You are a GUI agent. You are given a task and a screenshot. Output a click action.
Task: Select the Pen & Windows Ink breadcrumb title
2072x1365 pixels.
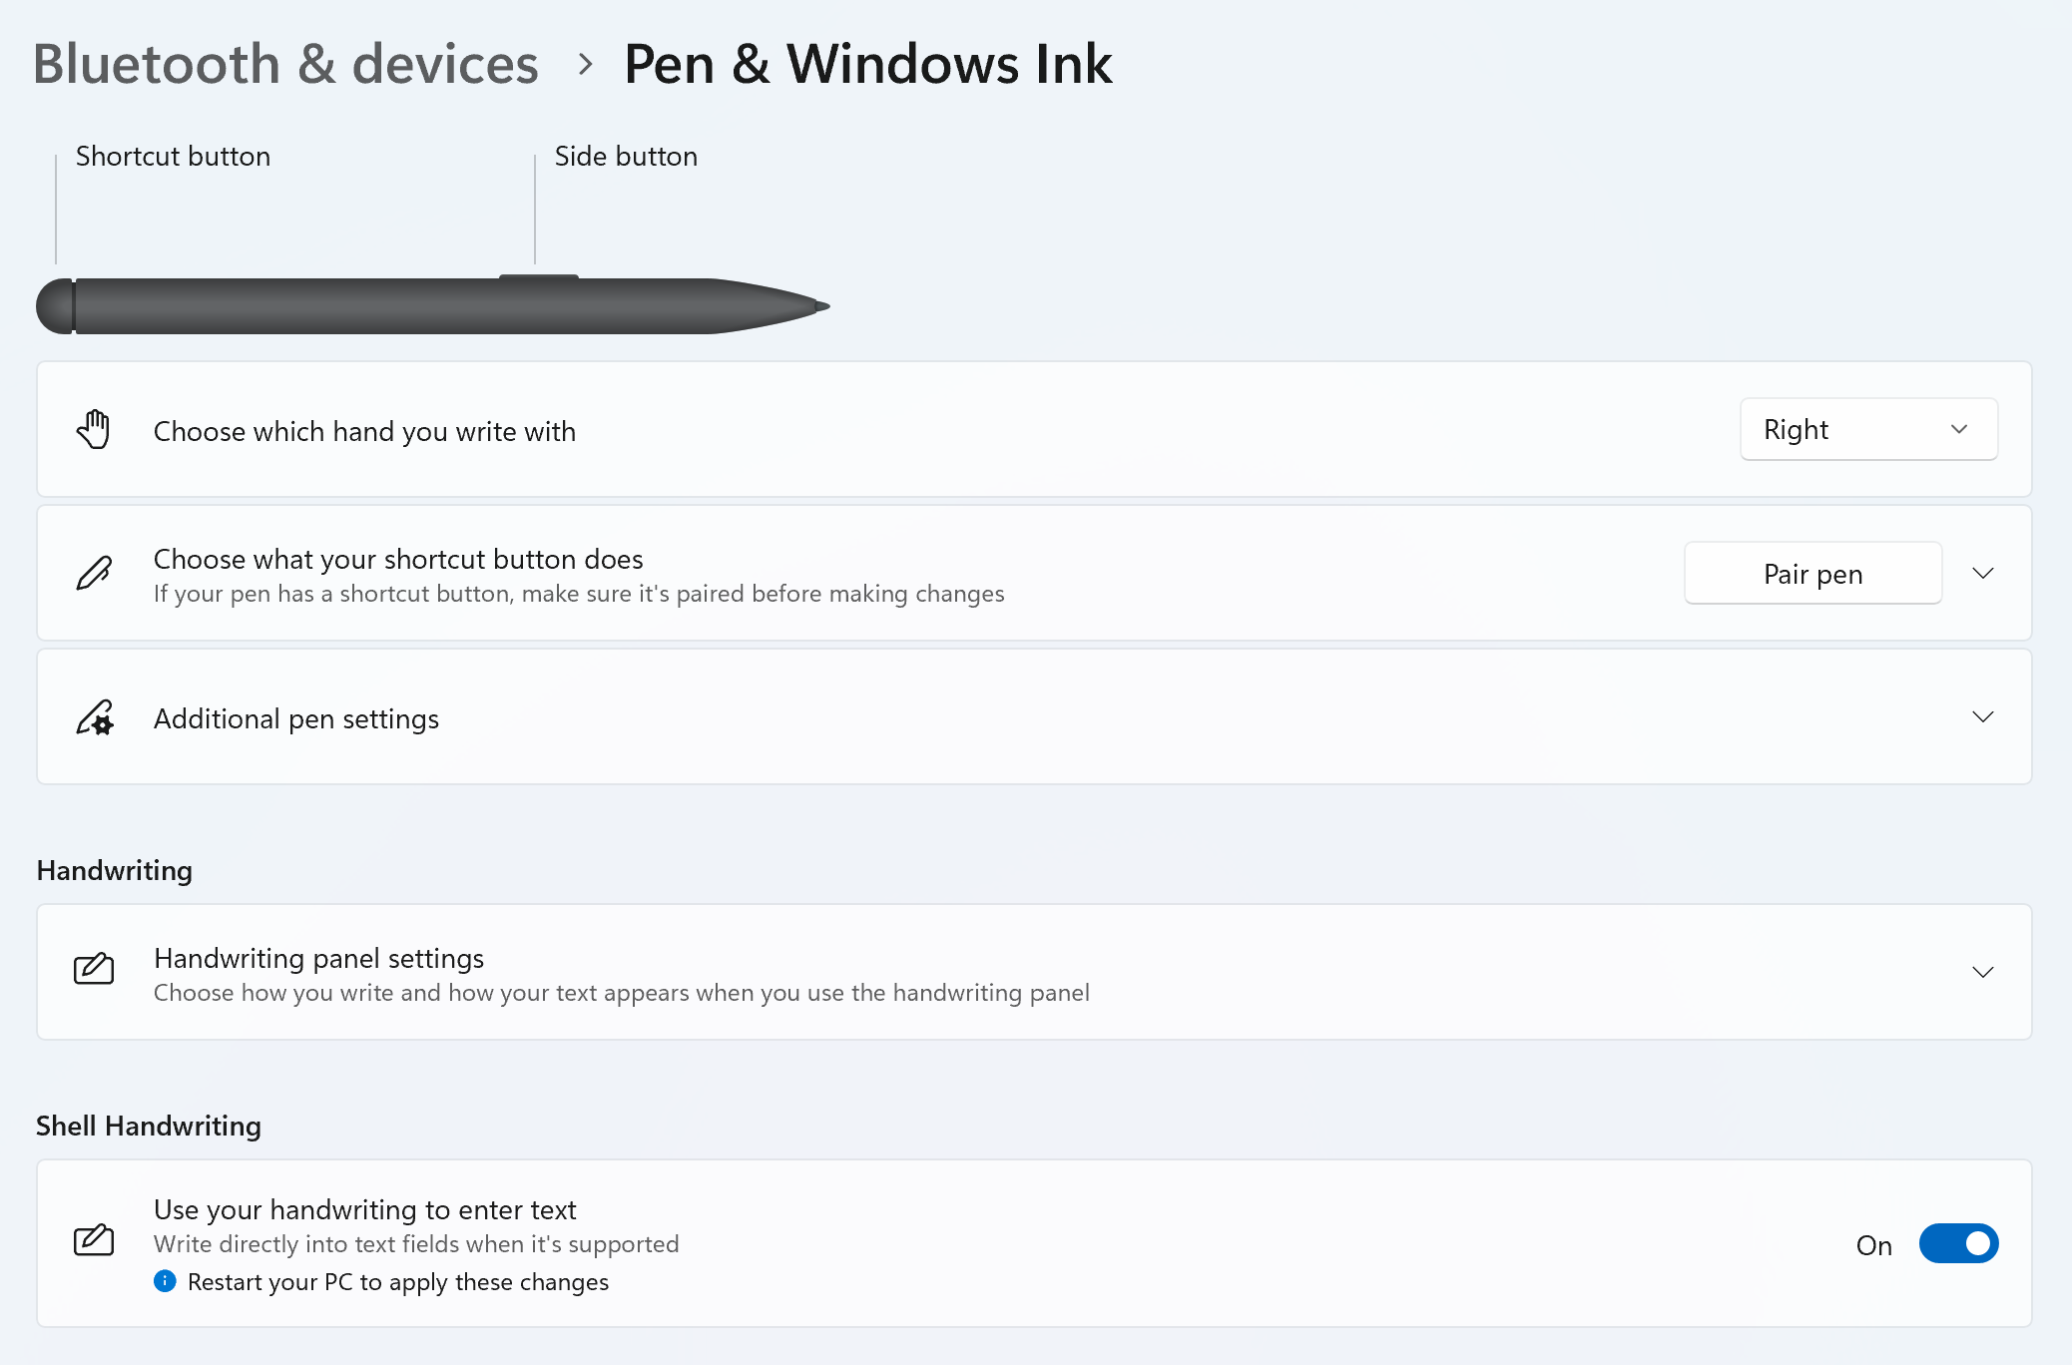(867, 63)
